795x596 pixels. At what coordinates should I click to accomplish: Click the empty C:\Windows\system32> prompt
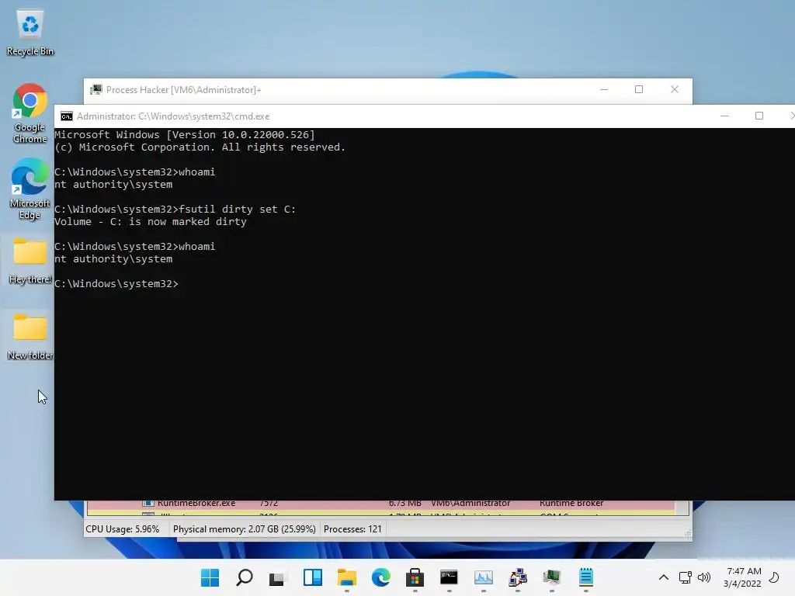(116, 284)
